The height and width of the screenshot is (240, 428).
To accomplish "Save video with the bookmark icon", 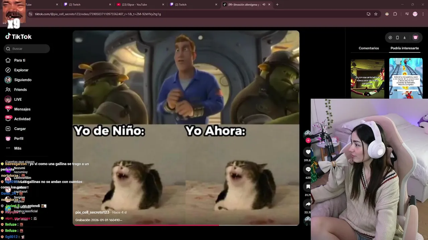I will [x=308, y=187].
